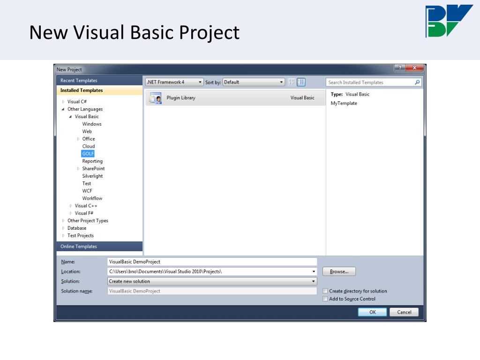Click the search magnifier icon
Screen dimensions: 480x360
(417, 82)
